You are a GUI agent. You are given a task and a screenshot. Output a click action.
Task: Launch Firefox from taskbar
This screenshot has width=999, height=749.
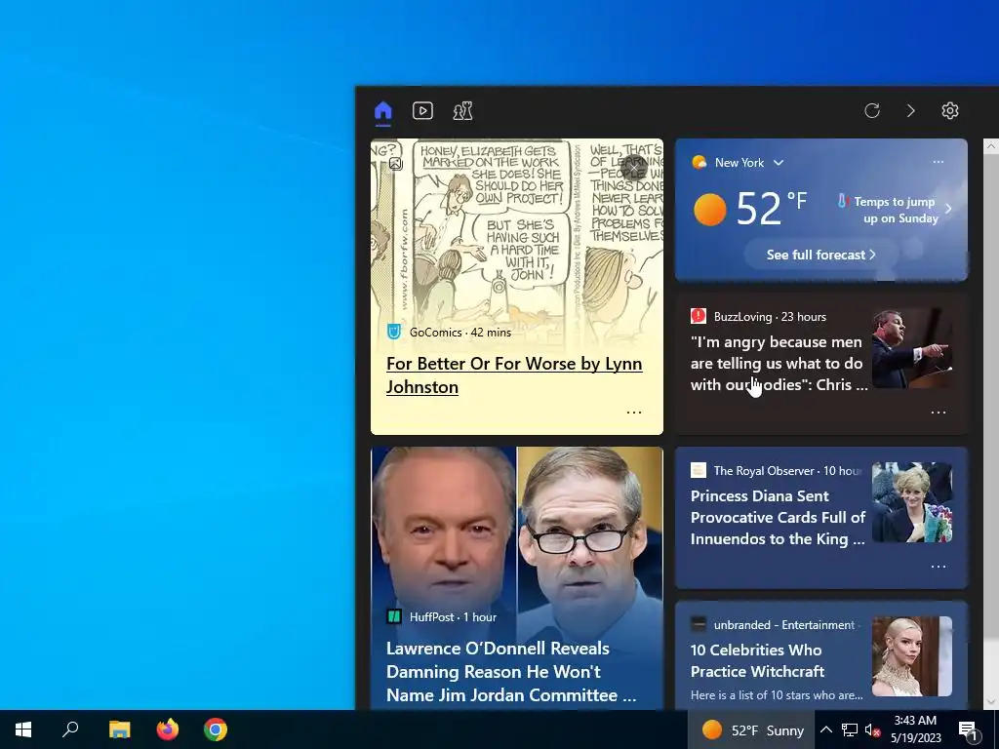click(x=168, y=729)
